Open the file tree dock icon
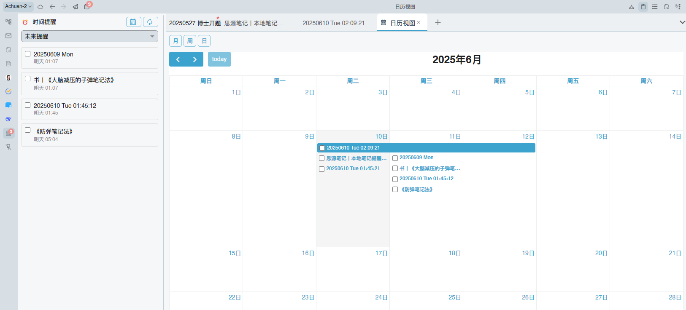The image size is (686, 310). coord(8,22)
